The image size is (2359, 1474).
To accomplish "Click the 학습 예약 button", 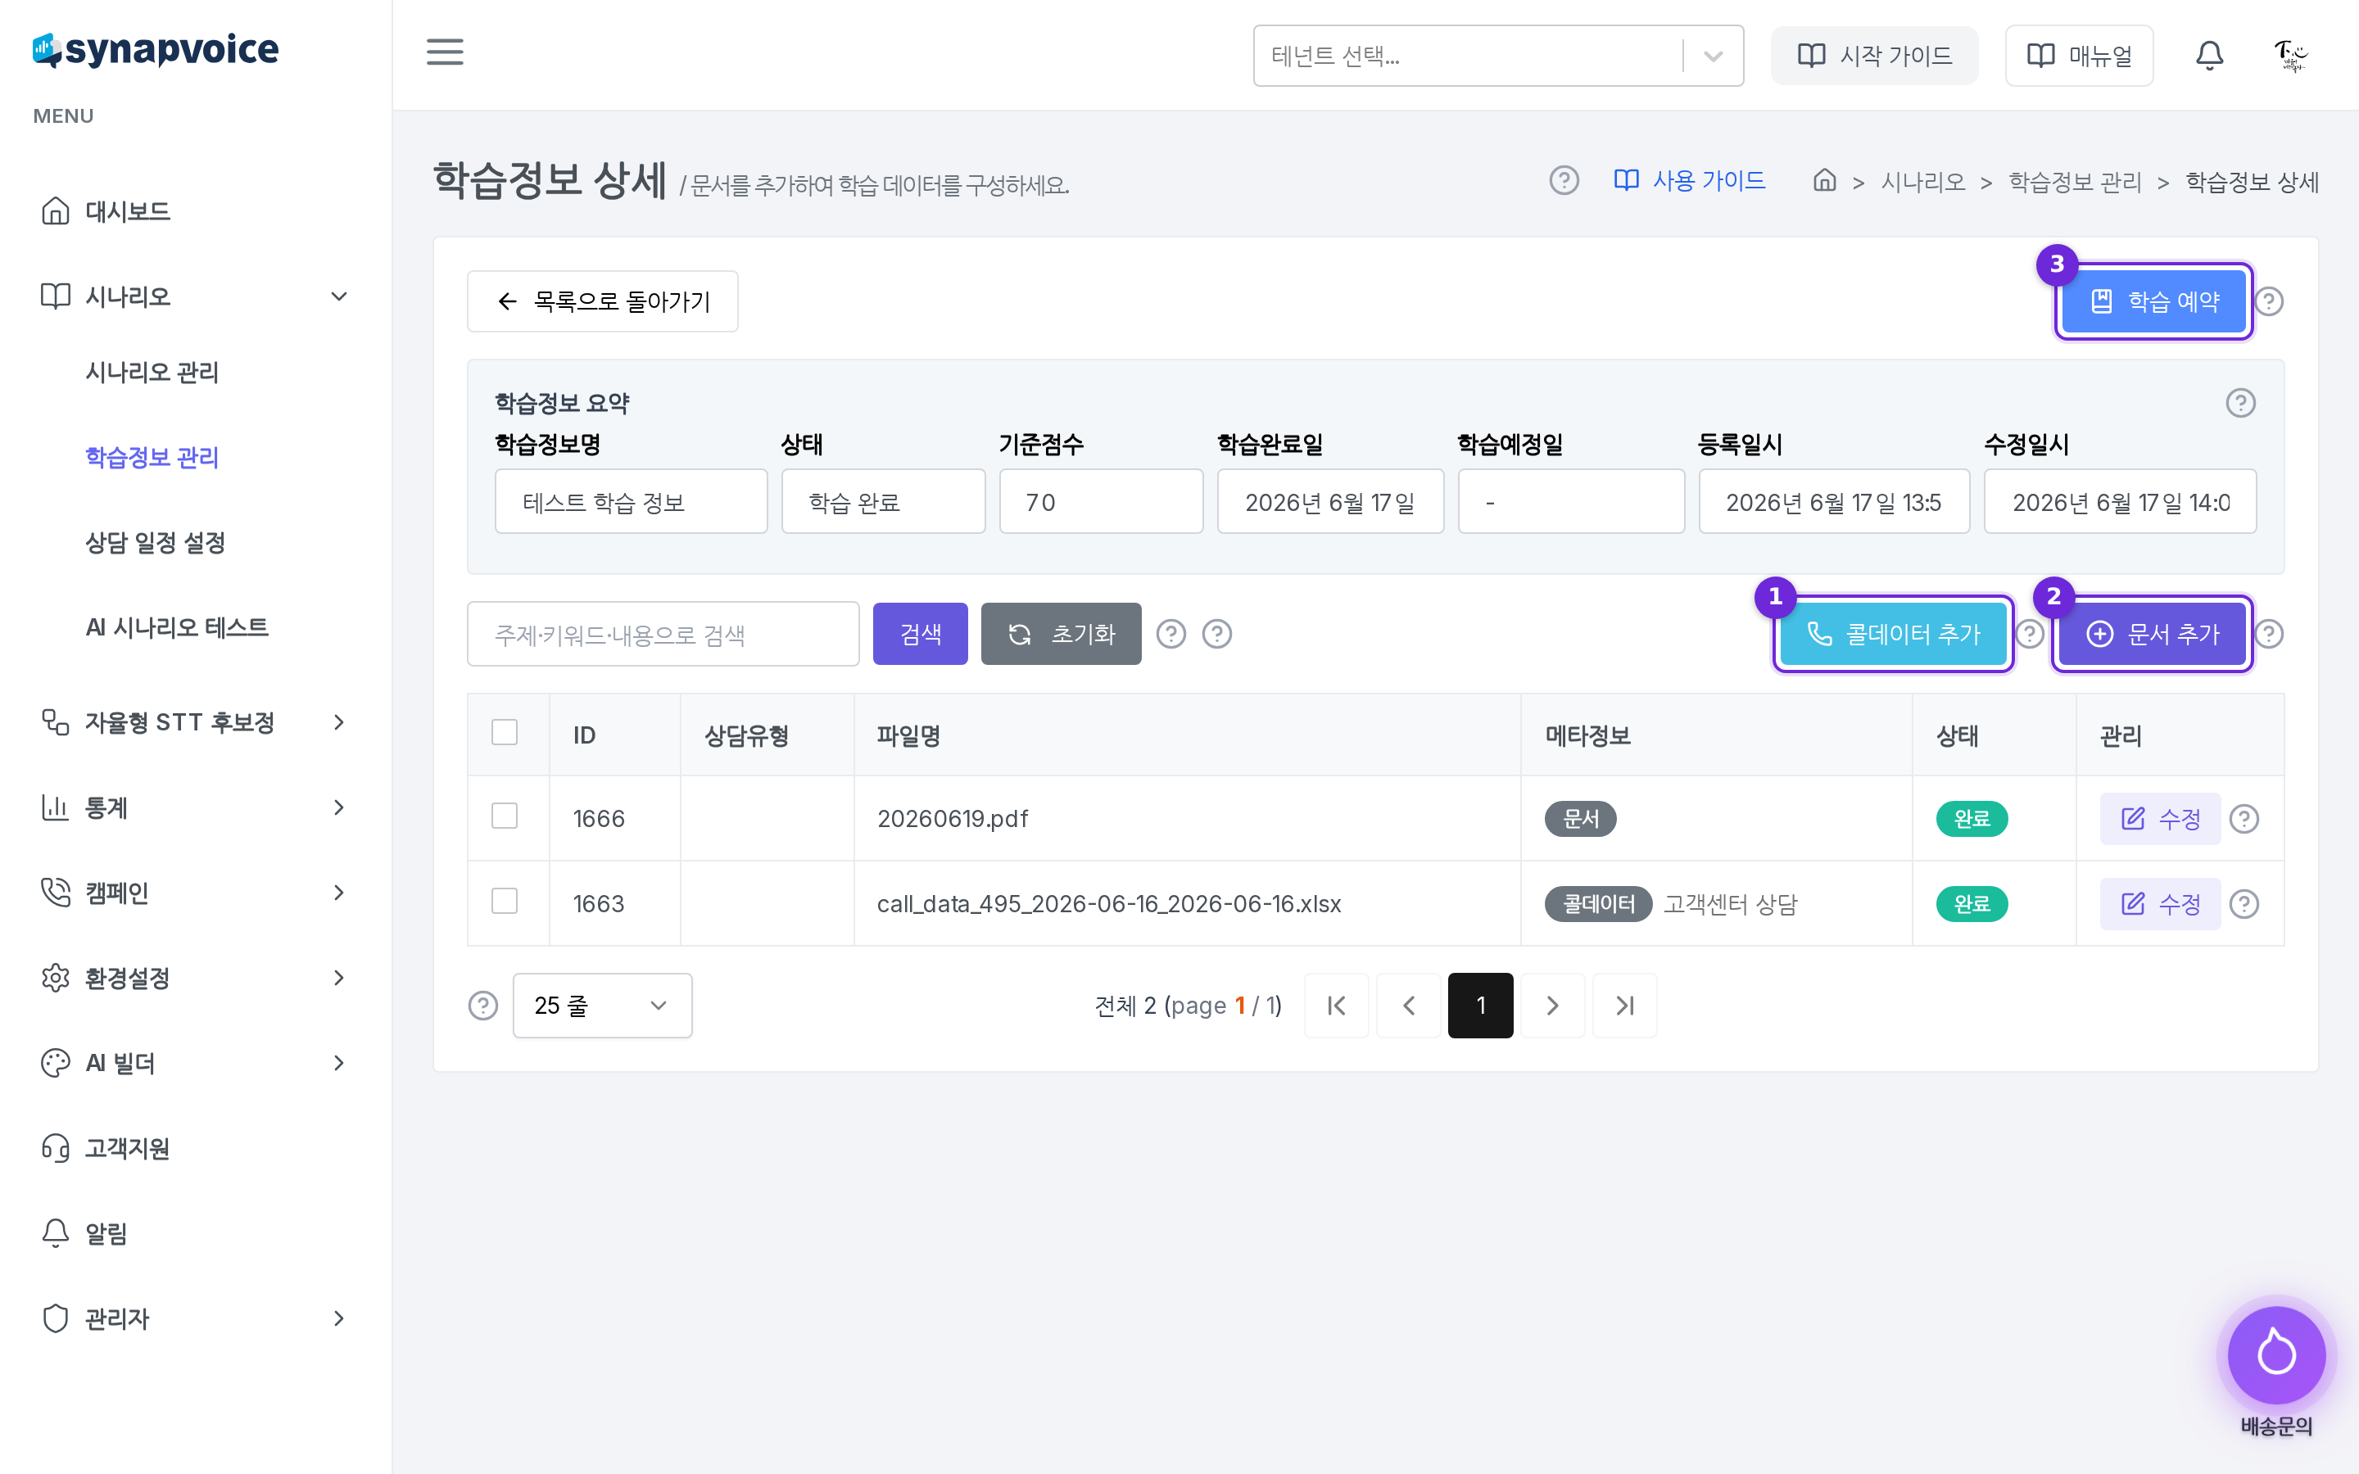I will tap(2153, 301).
